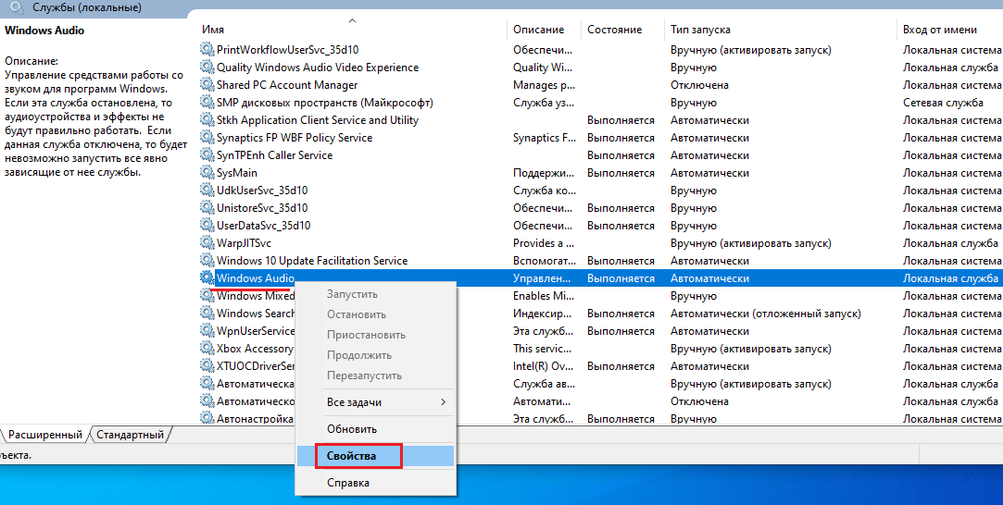Screen dimensions: 1003x505
Task: Click icon of Stkh Application Client Service
Action: pyautogui.click(x=207, y=119)
